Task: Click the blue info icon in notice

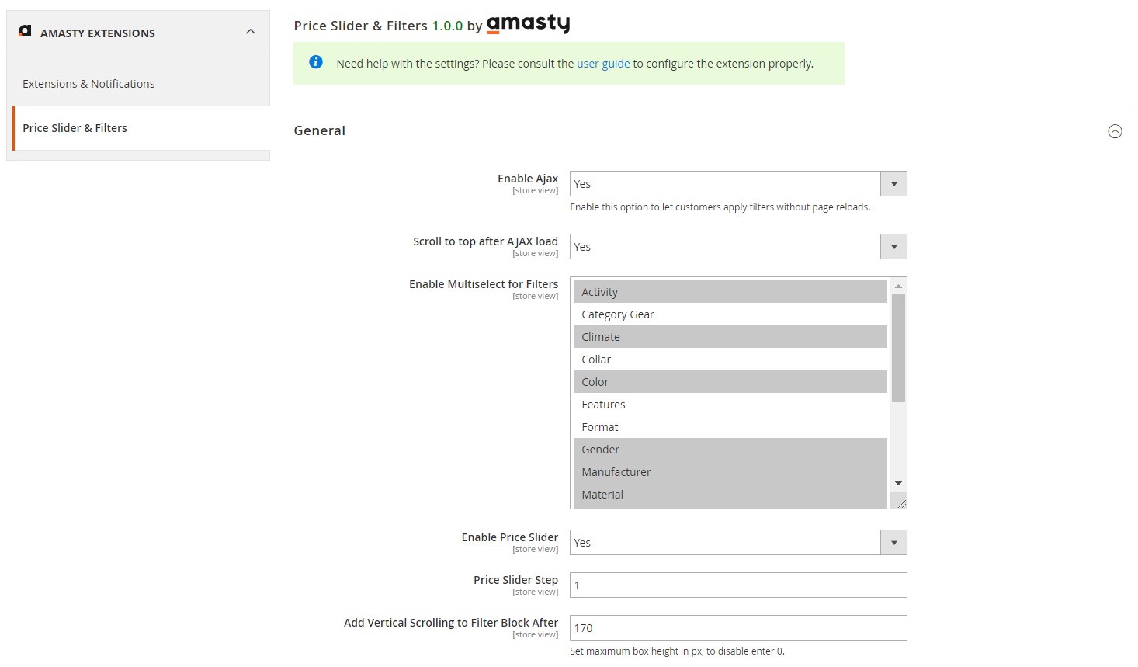Action: pos(316,62)
